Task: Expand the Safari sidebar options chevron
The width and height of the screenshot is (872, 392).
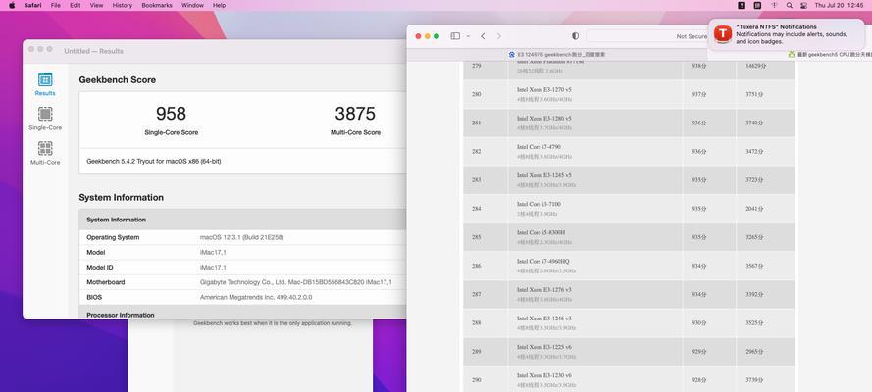Action: pos(468,36)
